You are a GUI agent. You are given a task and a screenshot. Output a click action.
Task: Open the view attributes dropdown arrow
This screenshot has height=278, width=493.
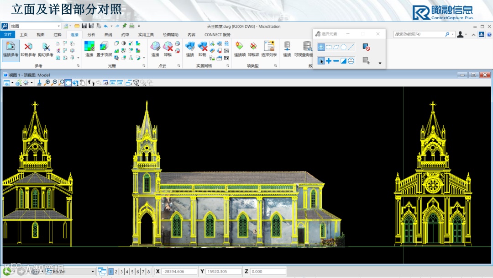click(x=12, y=83)
